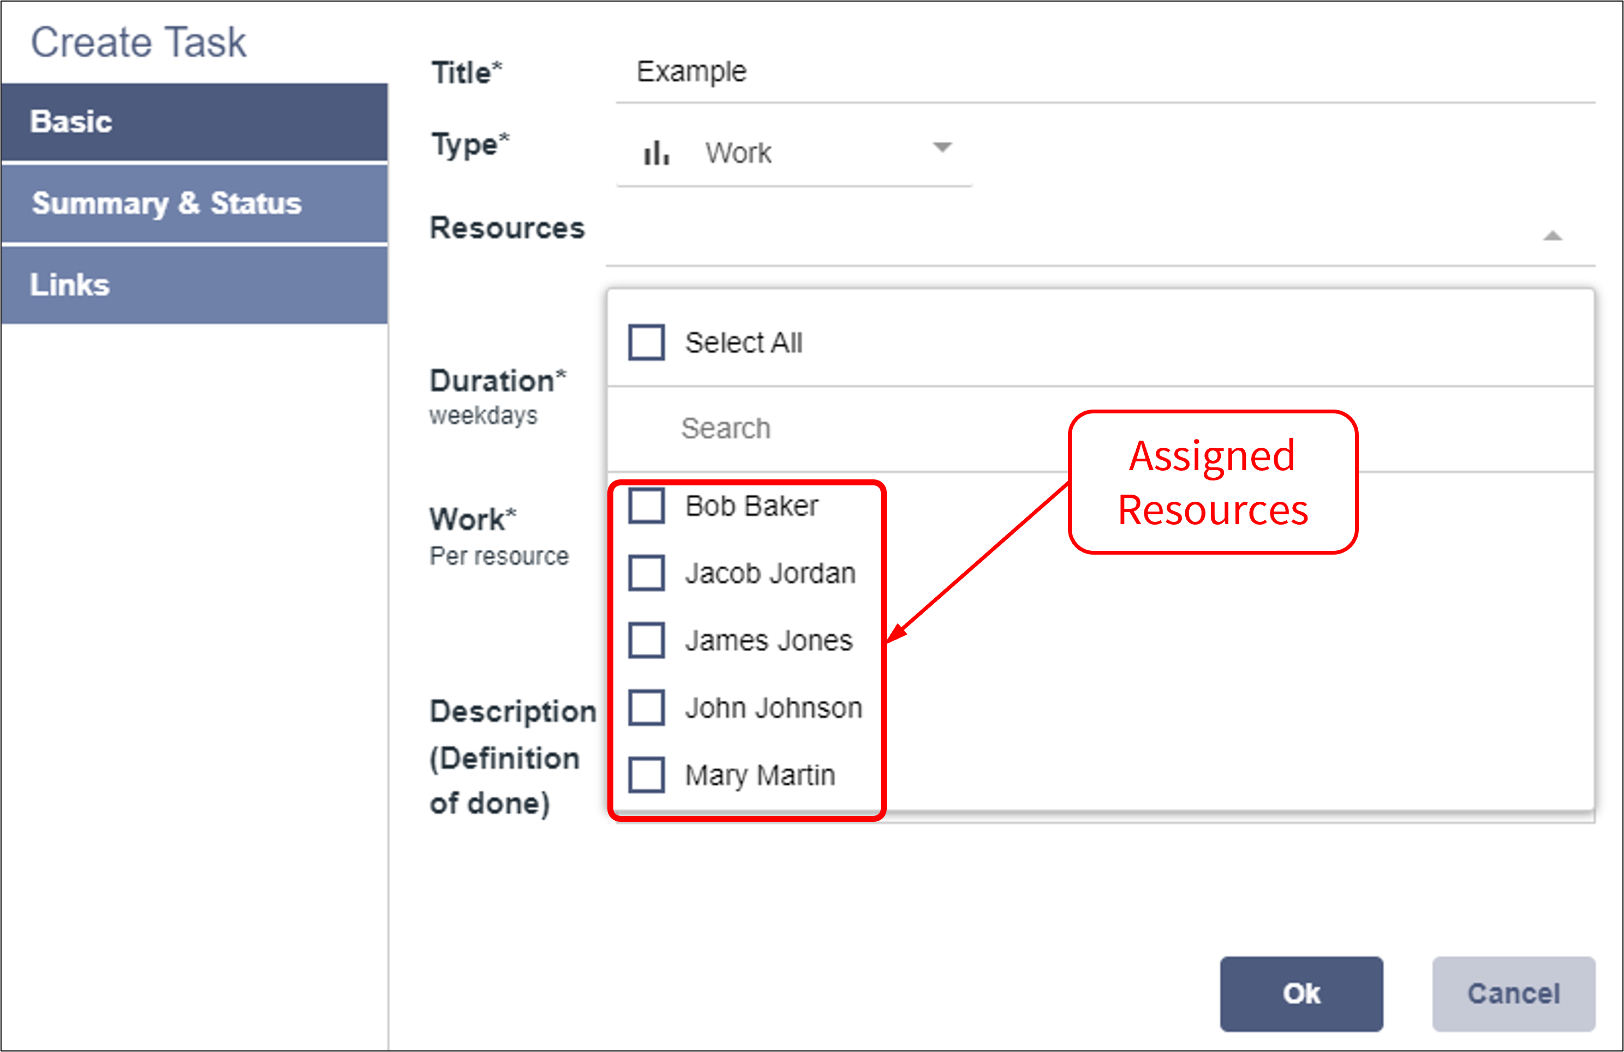Image resolution: width=1624 pixels, height=1052 pixels.
Task: Click the bar chart Work type icon
Action: point(656,153)
